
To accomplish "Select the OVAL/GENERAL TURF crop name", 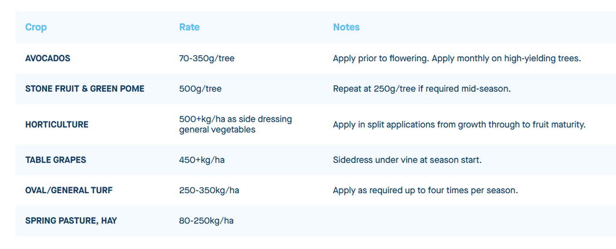I will pos(69,190).
